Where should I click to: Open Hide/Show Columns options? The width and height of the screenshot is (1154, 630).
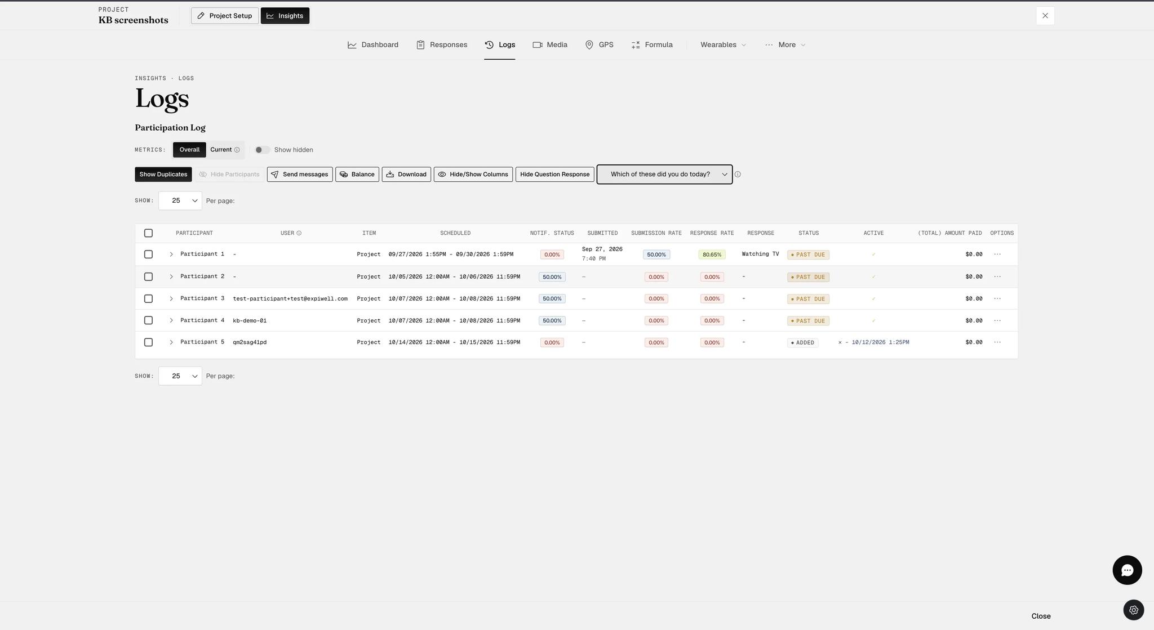[x=473, y=175]
